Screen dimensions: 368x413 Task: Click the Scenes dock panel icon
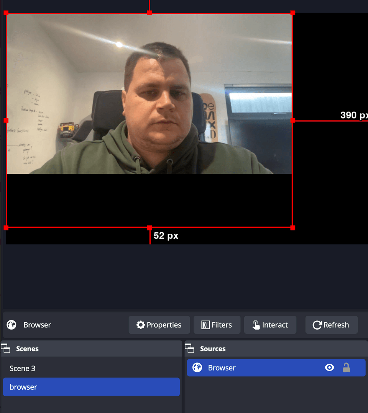(5, 348)
